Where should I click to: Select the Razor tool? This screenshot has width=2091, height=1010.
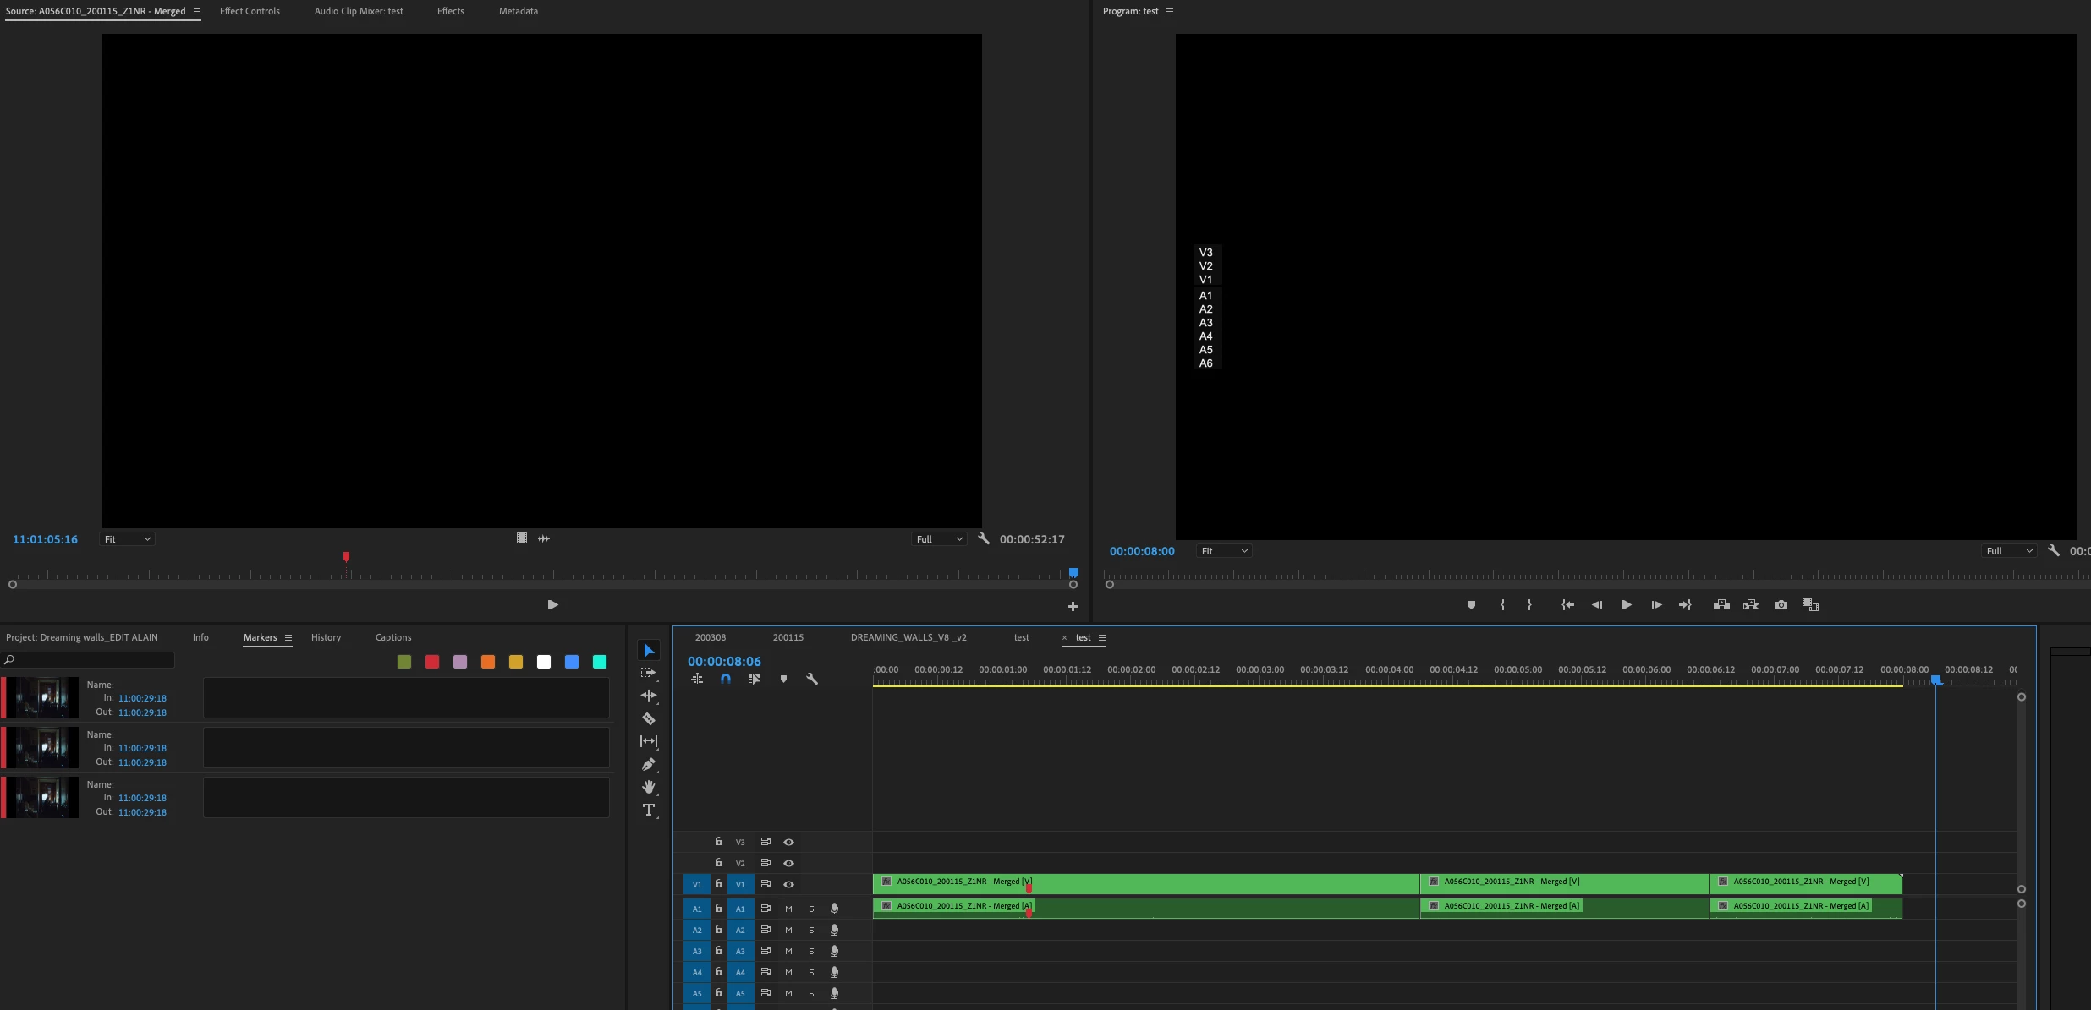pos(649,719)
